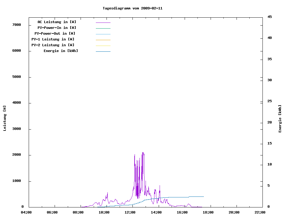
Task: Click the PV-Power-Out blue legend line
Action: click(x=103, y=34)
